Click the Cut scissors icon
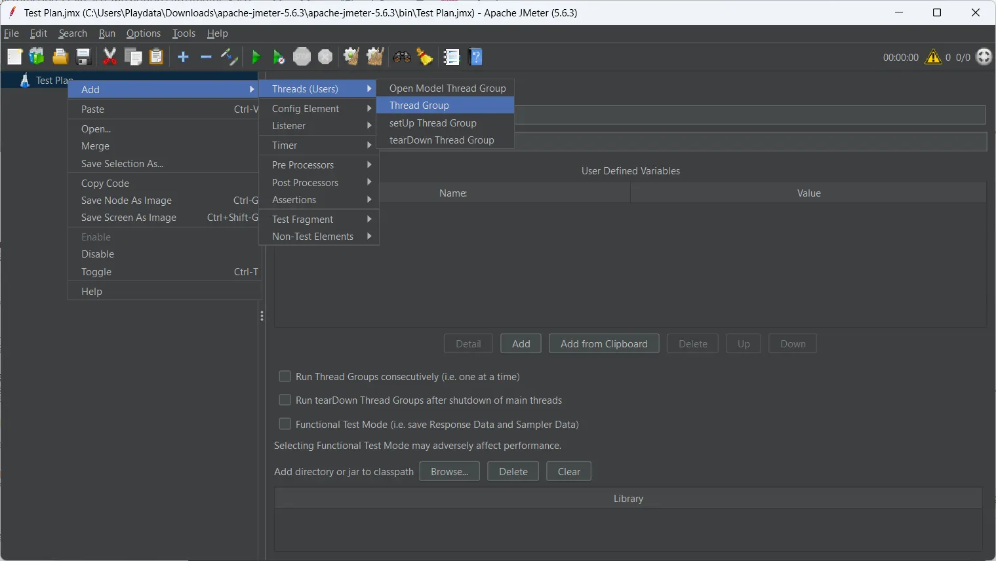Screen dimensions: 996x561 click(x=110, y=57)
